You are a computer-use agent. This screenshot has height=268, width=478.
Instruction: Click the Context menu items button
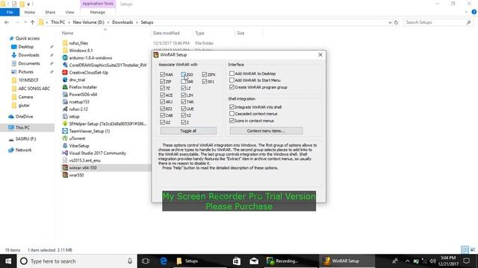pyautogui.click(x=266, y=131)
